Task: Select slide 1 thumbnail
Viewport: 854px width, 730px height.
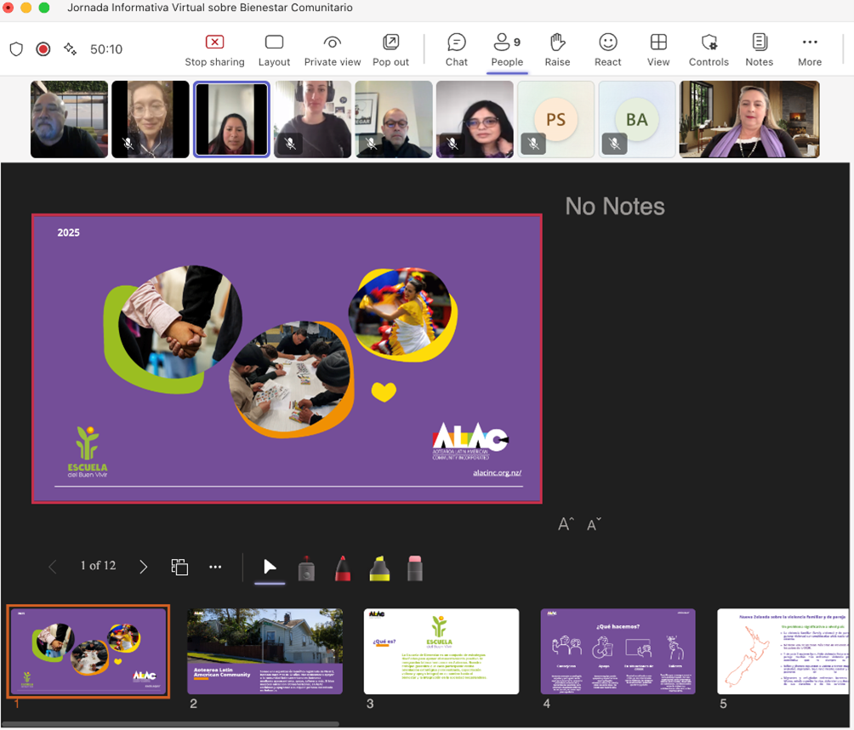Action: click(x=88, y=651)
